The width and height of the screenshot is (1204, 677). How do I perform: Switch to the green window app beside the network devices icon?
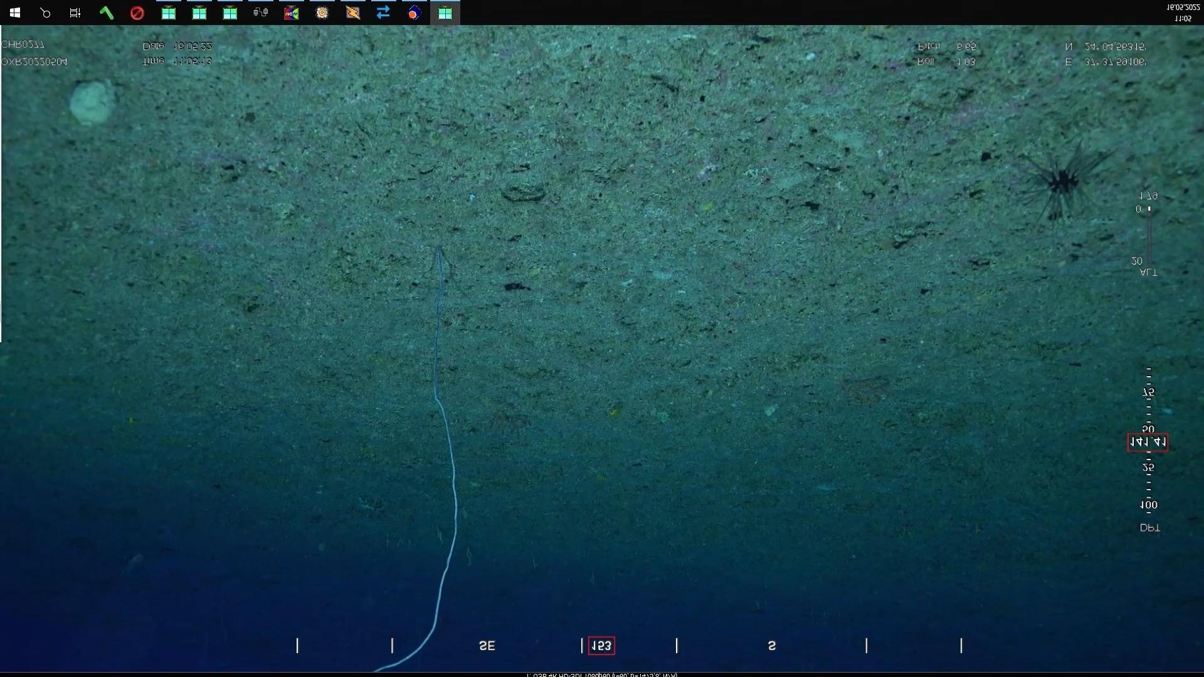(230, 13)
